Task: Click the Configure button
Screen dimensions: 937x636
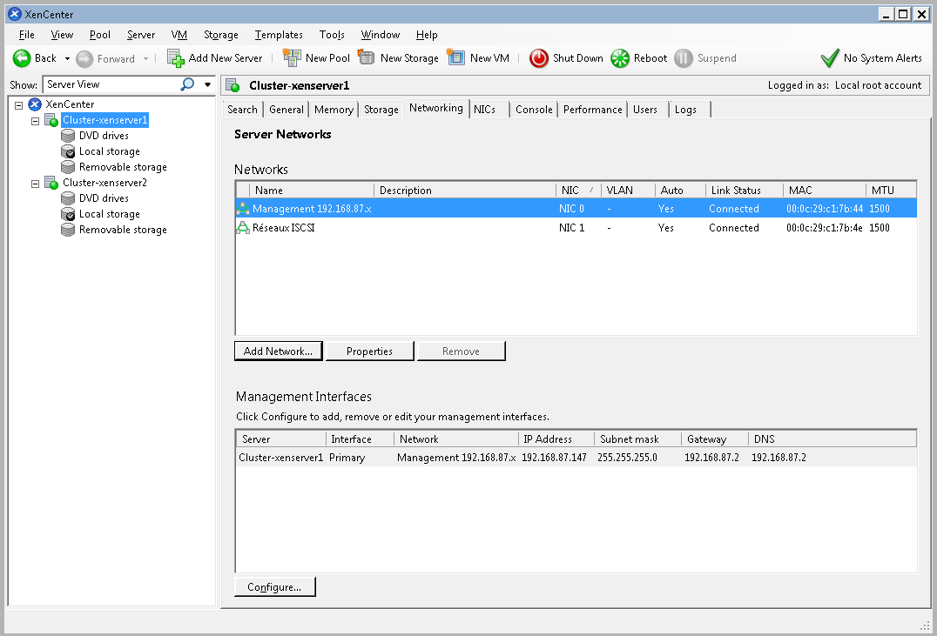Action: pyautogui.click(x=274, y=587)
